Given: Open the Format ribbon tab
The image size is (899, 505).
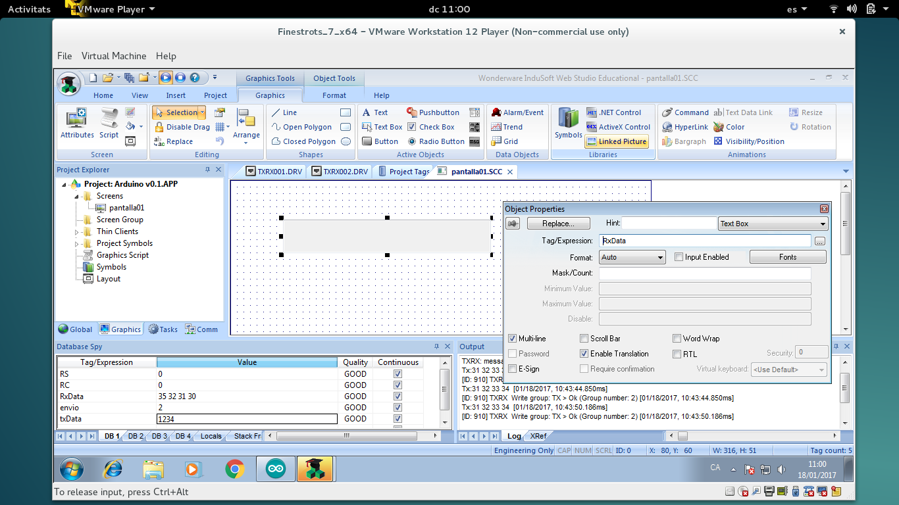Looking at the screenshot, I should tap(334, 95).
